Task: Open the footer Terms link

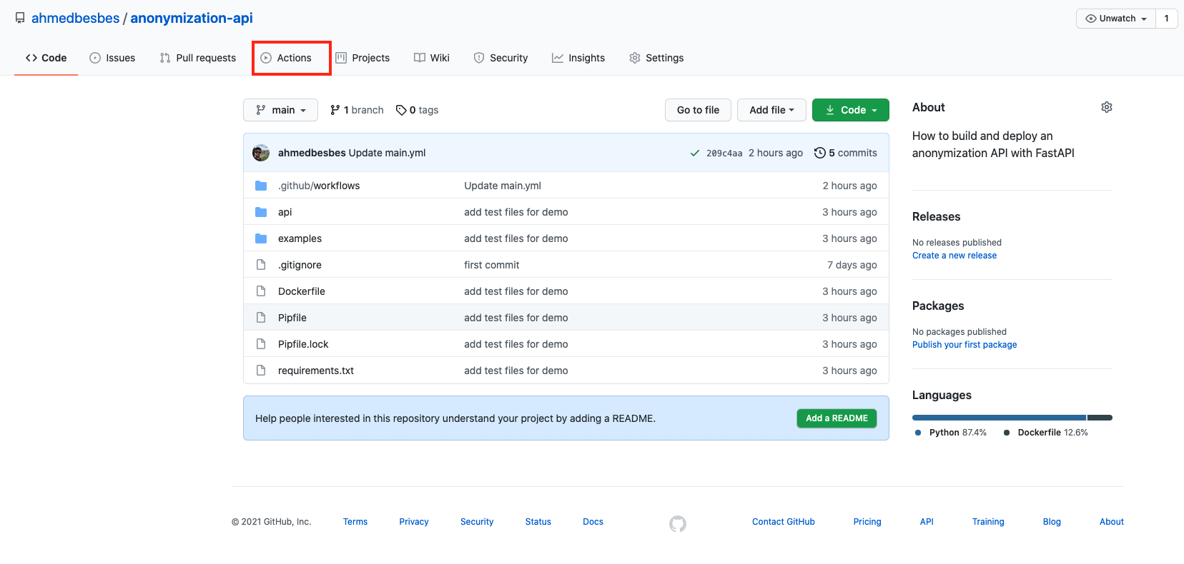Action: tap(355, 522)
